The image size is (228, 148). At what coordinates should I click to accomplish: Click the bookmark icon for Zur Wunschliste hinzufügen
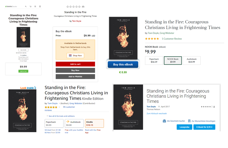tap(189, 121)
